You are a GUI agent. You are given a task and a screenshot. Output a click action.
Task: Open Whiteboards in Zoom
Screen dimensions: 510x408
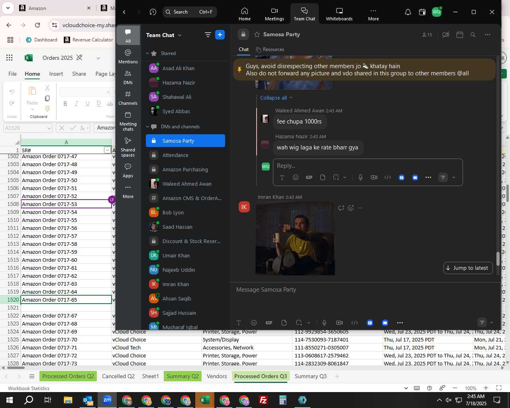click(x=339, y=14)
